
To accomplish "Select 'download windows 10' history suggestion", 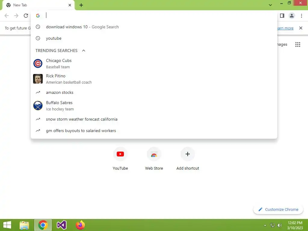I will click(x=154, y=27).
